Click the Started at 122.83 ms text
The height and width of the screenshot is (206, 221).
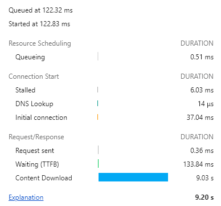[x=39, y=24]
